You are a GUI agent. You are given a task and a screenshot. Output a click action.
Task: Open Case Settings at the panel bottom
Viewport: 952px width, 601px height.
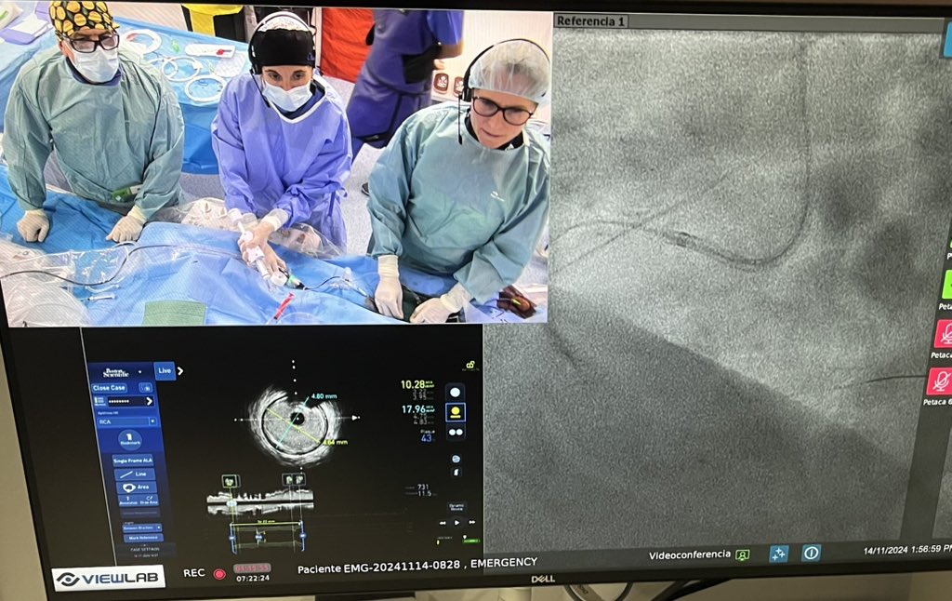click(x=144, y=549)
